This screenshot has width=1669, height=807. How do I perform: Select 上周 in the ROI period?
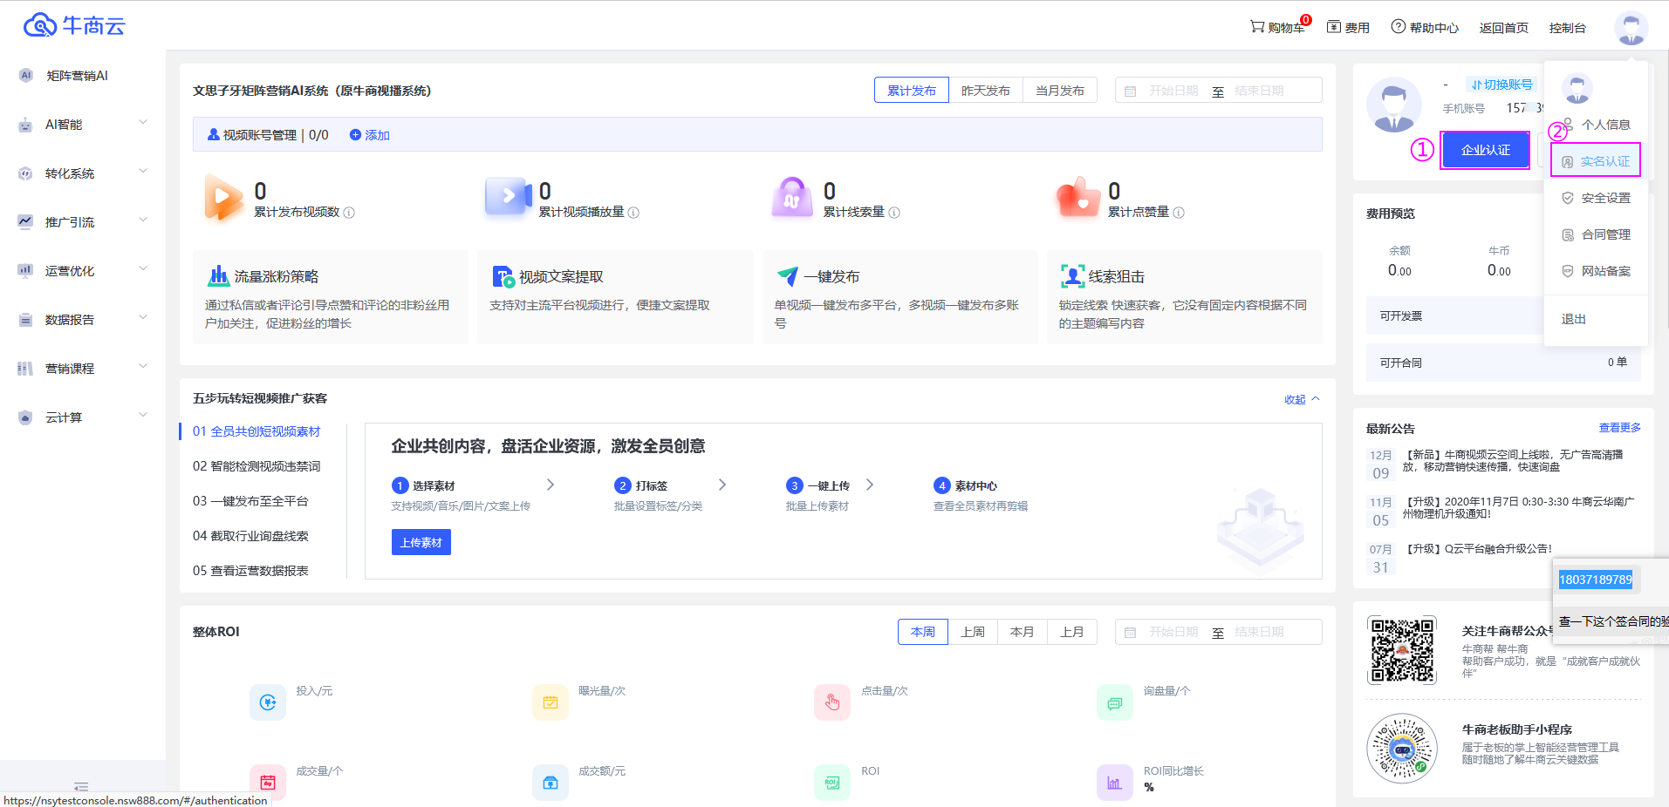(973, 632)
